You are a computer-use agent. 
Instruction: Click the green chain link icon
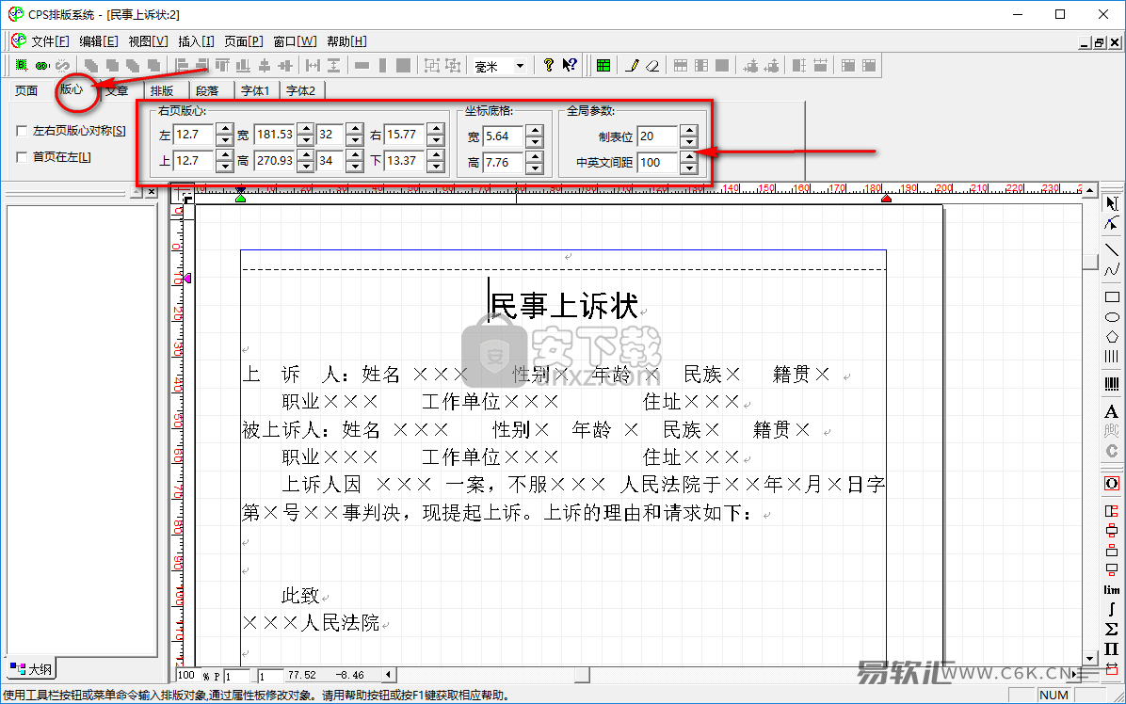42,65
